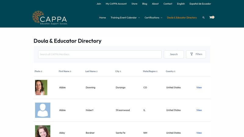The width and height of the screenshot is (244, 137).
Task: View Abbie Downing's profile
Action: coord(199,87)
